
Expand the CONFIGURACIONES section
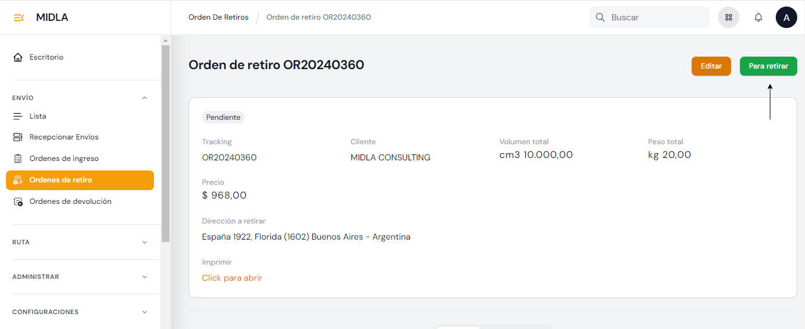click(x=144, y=312)
